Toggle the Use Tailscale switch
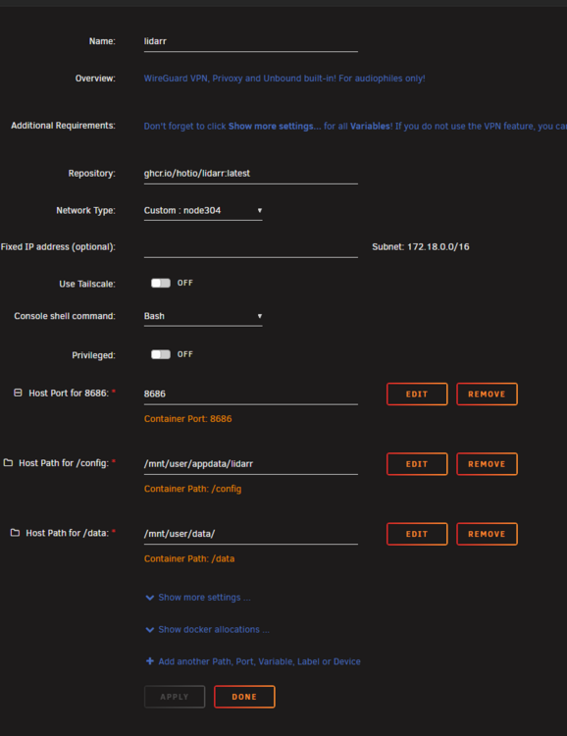The height and width of the screenshot is (736, 567). click(x=161, y=283)
